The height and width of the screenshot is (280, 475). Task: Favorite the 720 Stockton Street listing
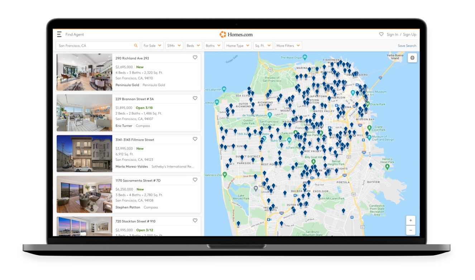pos(195,221)
